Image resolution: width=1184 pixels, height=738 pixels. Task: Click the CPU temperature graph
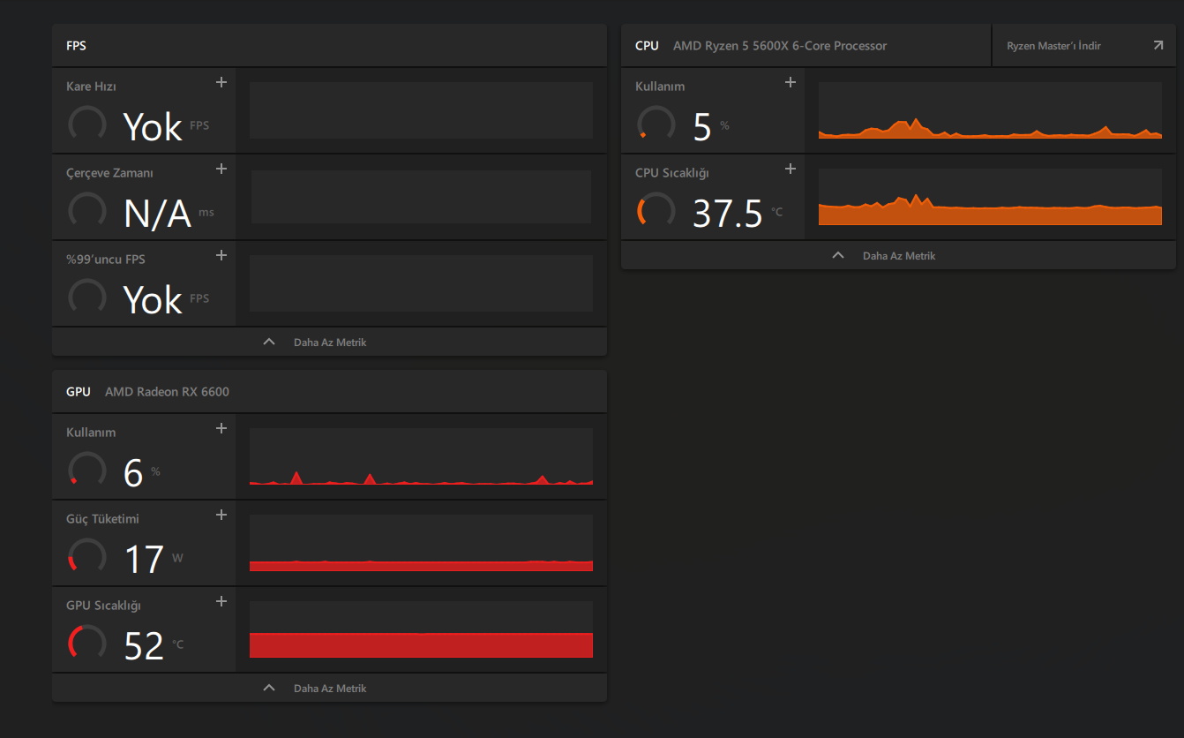990,197
